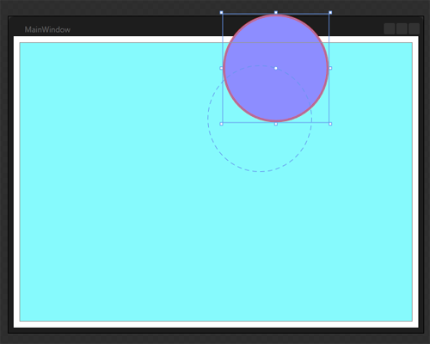Select the purple ellipse shape
Viewport: 430px width, 344px height.
point(276,68)
